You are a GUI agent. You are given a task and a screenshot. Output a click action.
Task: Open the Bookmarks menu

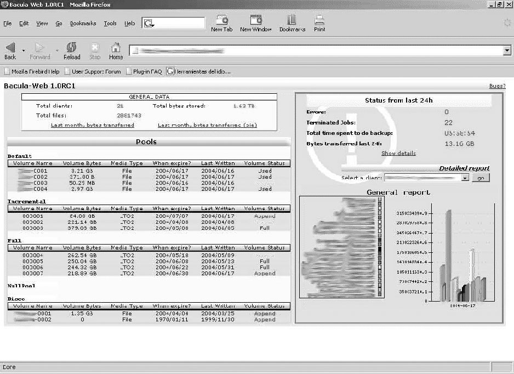click(x=83, y=23)
